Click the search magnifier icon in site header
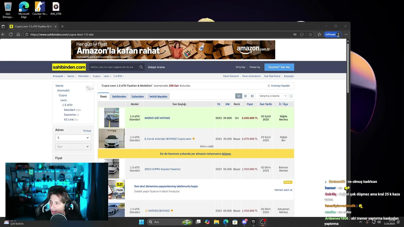 [x=141, y=67]
